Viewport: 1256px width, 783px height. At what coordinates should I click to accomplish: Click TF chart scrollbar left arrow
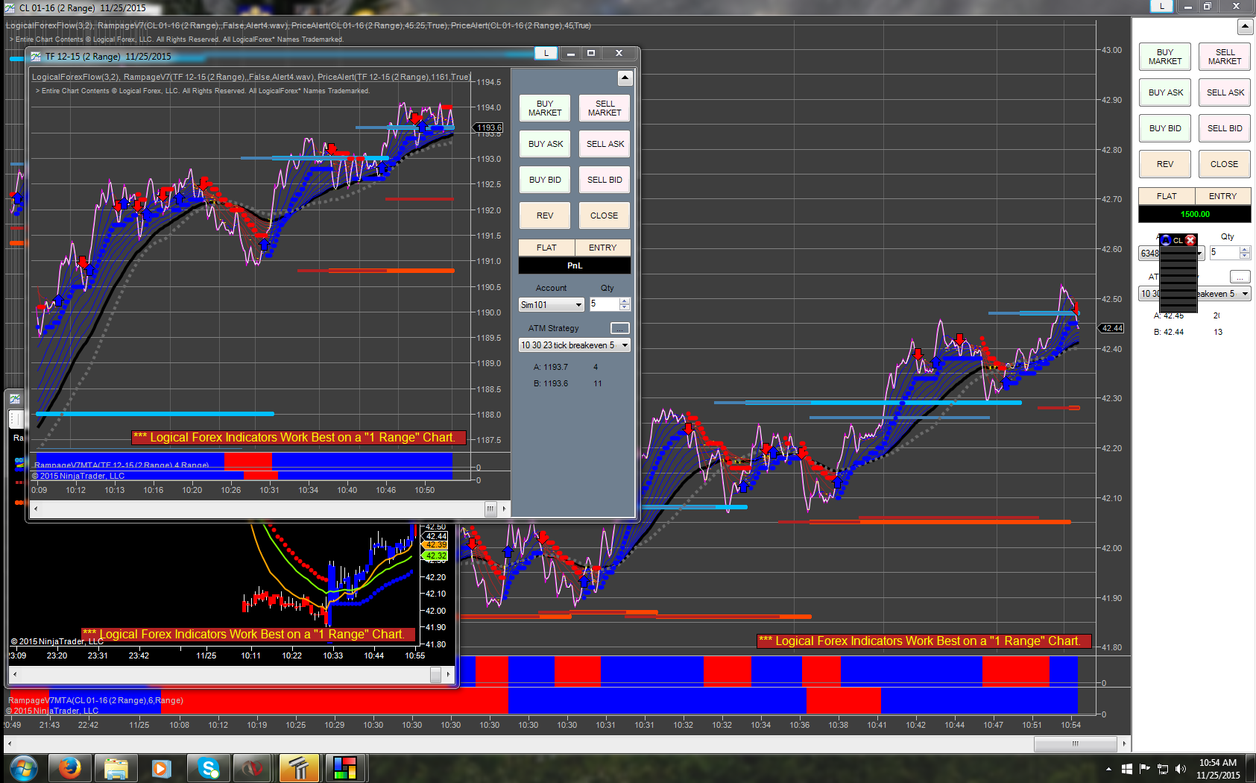pyautogui.click(x=36, y=509)
